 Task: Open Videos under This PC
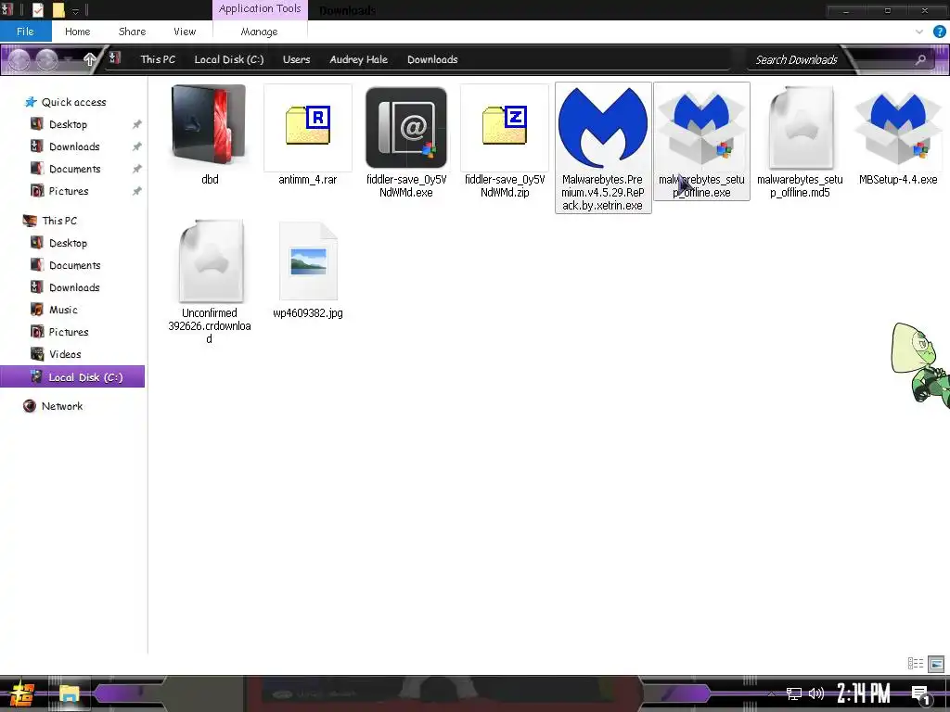pyautogui.click(x=65, y=354)
